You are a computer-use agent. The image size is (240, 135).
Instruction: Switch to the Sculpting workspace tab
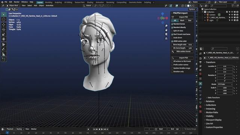[58, 2]
